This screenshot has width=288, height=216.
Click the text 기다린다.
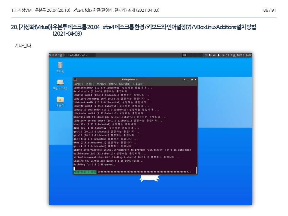(23, 46)
